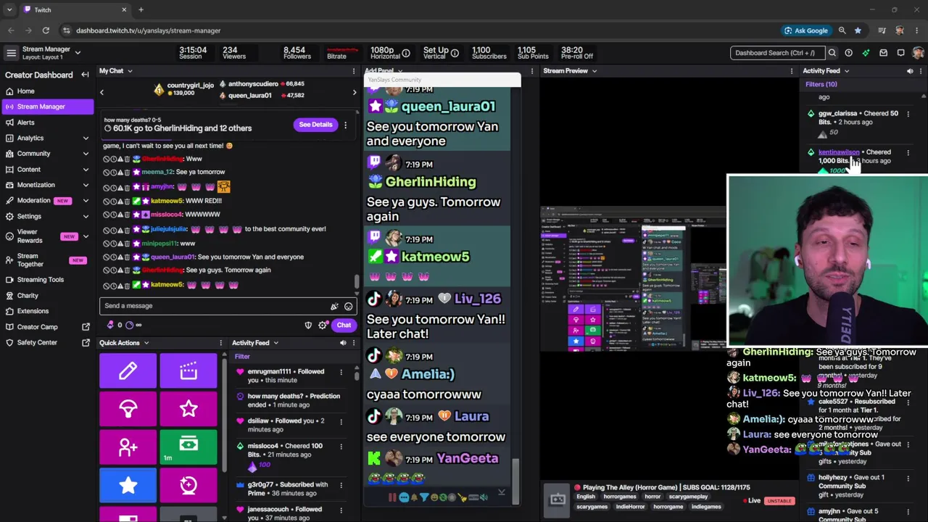Open the hamburger menu beside Stream Manager
The image size is (928, 522).
(x=11, y=53)
